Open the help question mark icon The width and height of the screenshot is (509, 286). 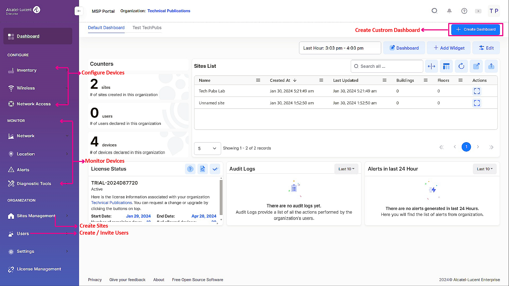(x=464, y=11)
